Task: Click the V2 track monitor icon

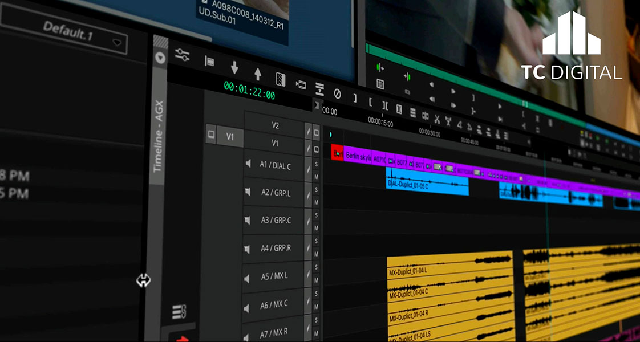Action: (x=317, y=132)
